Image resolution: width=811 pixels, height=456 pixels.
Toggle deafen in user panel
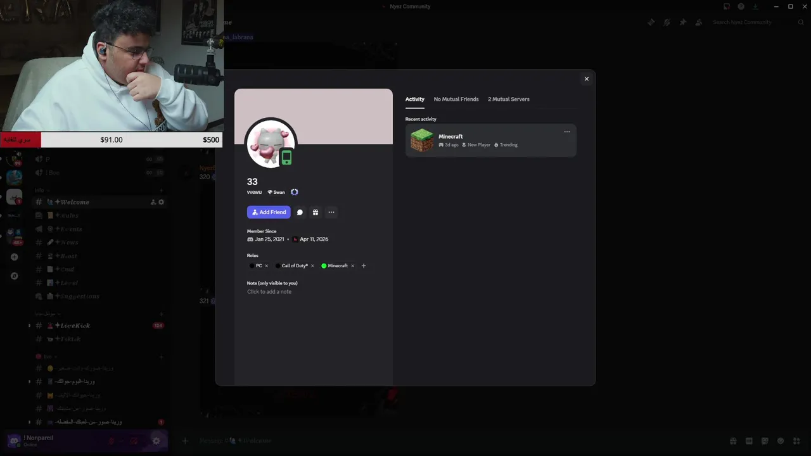click(134, 441)
